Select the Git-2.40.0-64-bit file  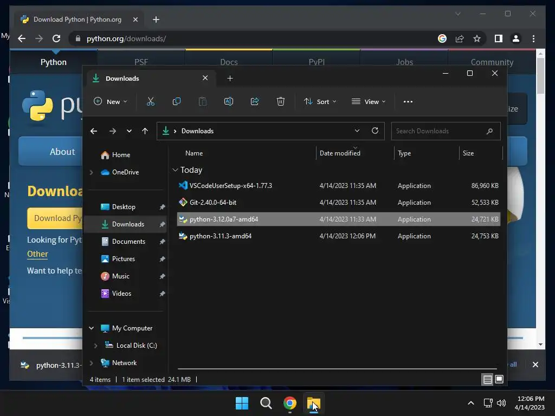(338, 203)
